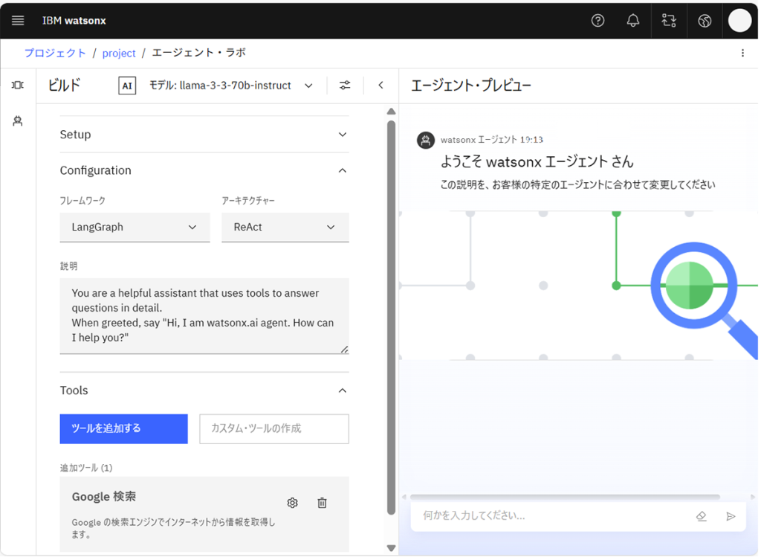The height and width of the screenshot is (560, 761).
Task: Open settings gear for Google 検索 tool
Action: (292, 503)
